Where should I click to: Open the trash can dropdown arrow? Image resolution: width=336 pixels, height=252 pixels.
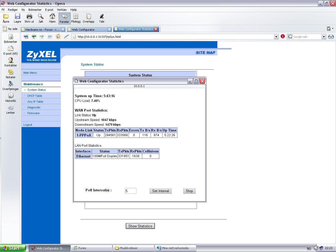click(333, 29)
